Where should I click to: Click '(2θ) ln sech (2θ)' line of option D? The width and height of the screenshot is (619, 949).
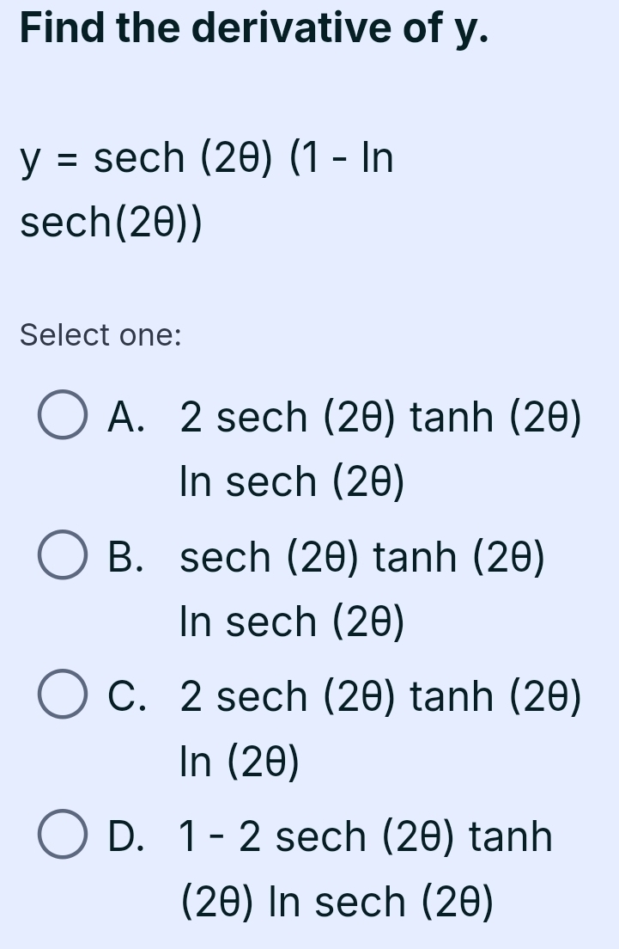[337, 901]
